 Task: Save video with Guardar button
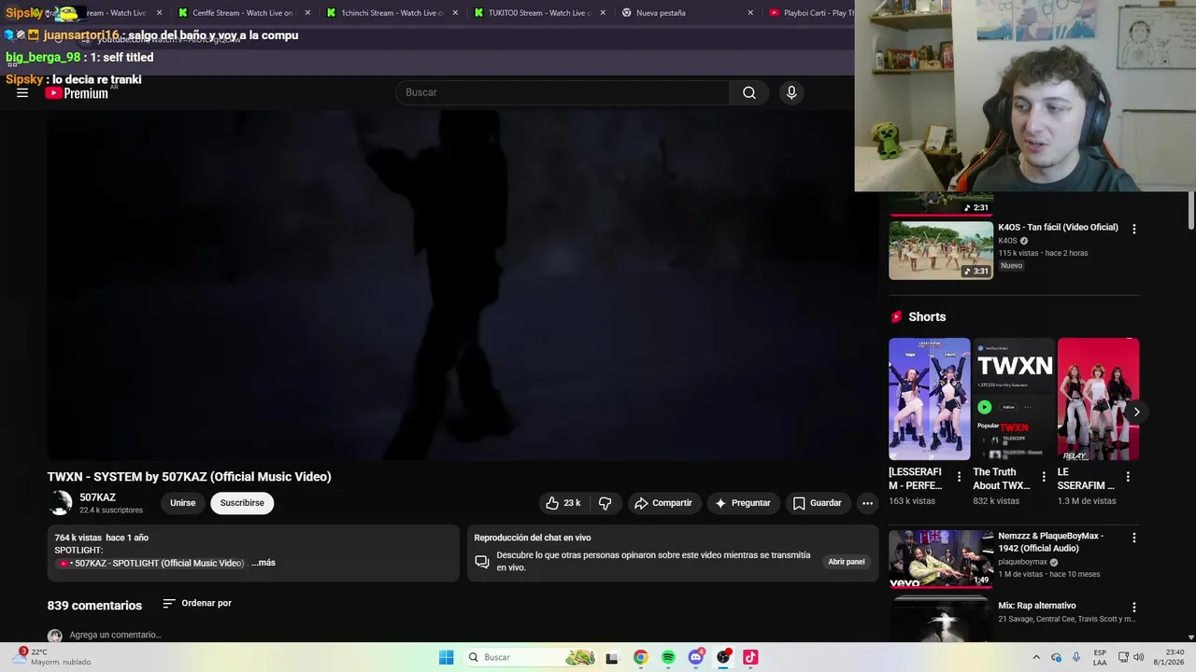818,503
